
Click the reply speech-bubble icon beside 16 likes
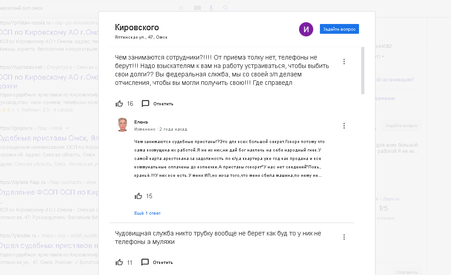pos(146,104)
